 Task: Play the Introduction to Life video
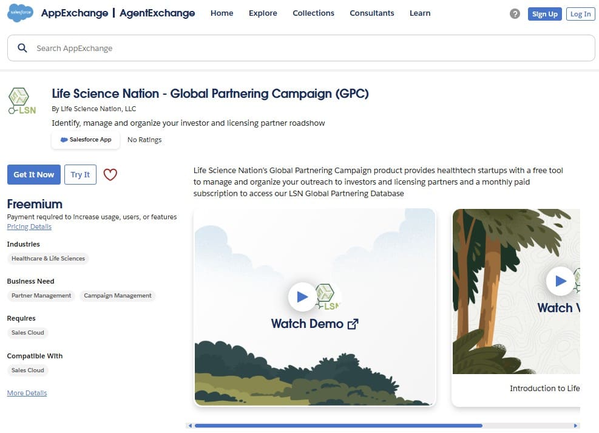tap(560, 281)
